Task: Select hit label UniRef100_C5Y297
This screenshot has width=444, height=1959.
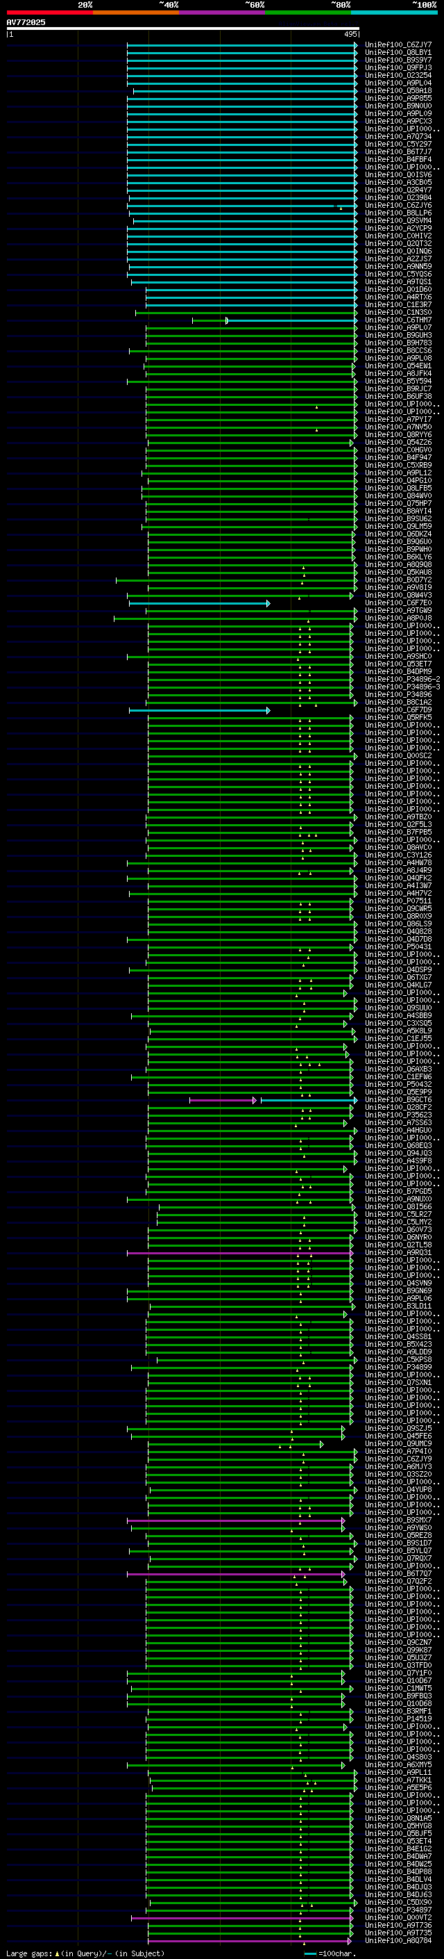Action: point(398,145)
